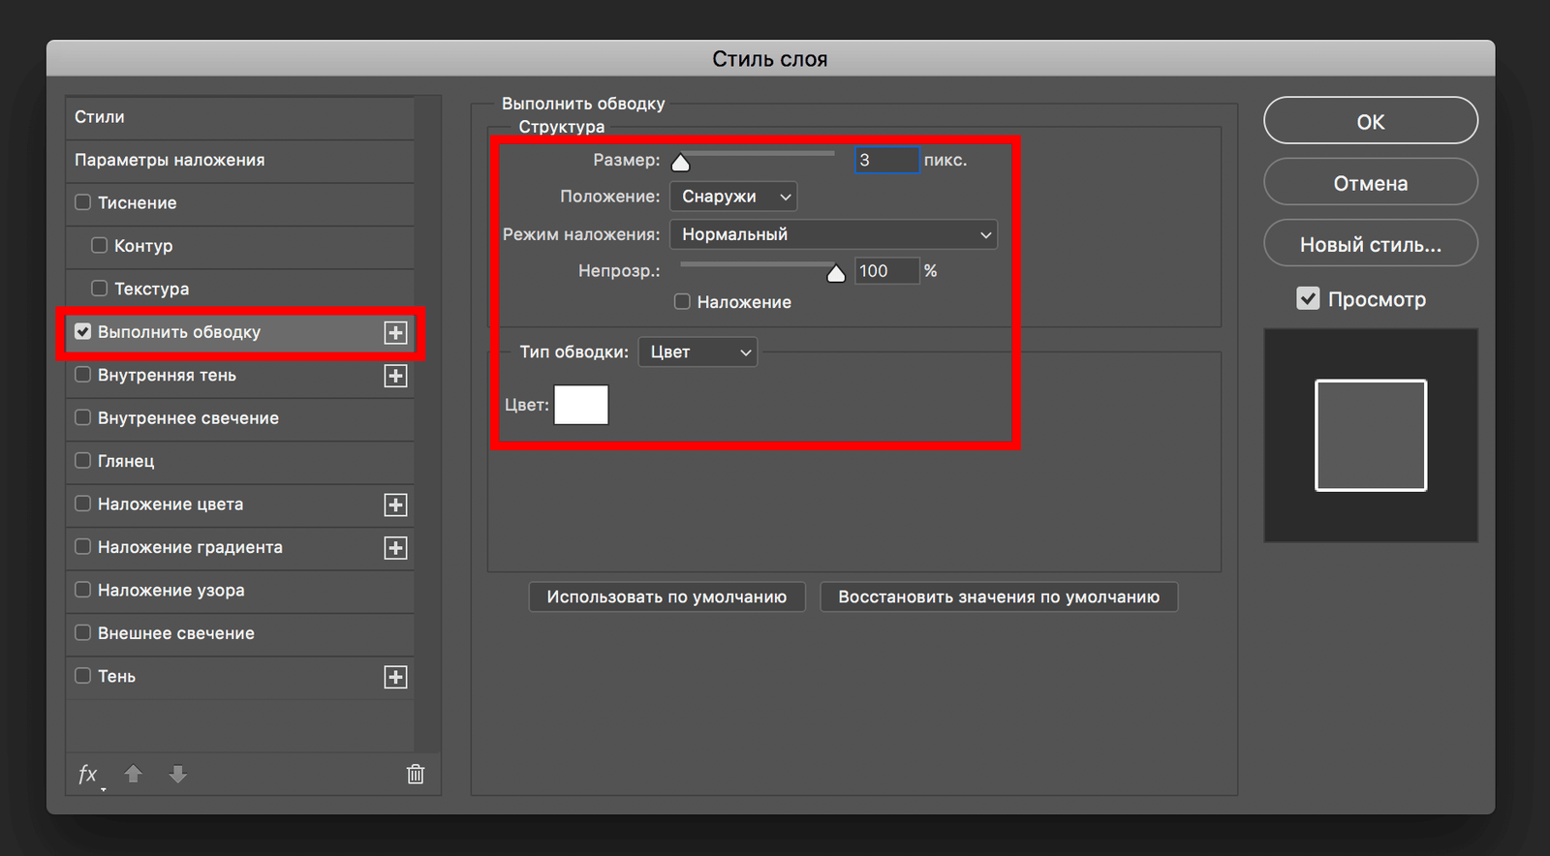Open the Тип обводки dropdown

697,352
